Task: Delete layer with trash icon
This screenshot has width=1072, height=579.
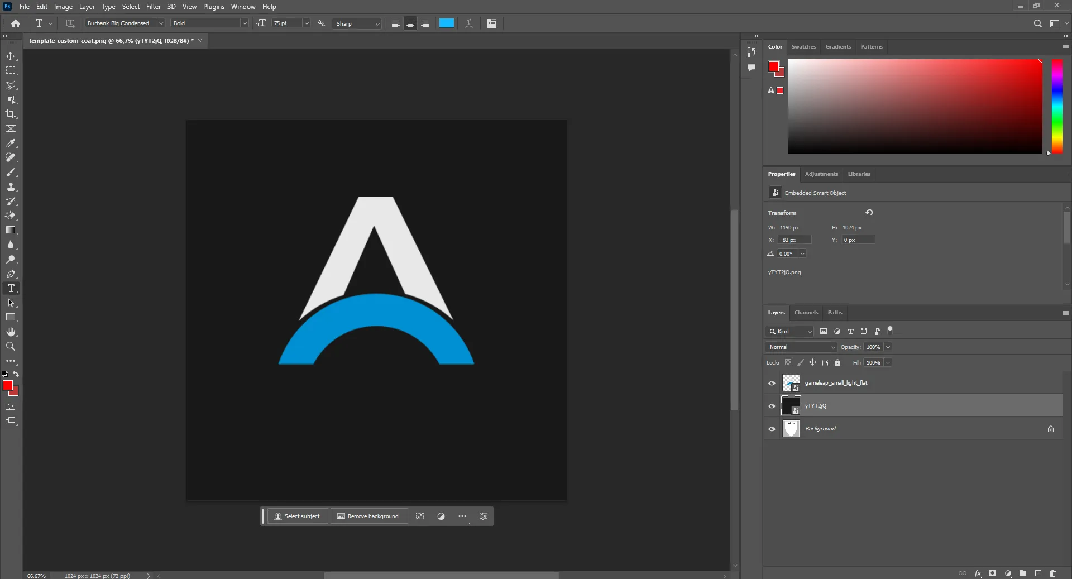Action: (x=1053, y=573)
